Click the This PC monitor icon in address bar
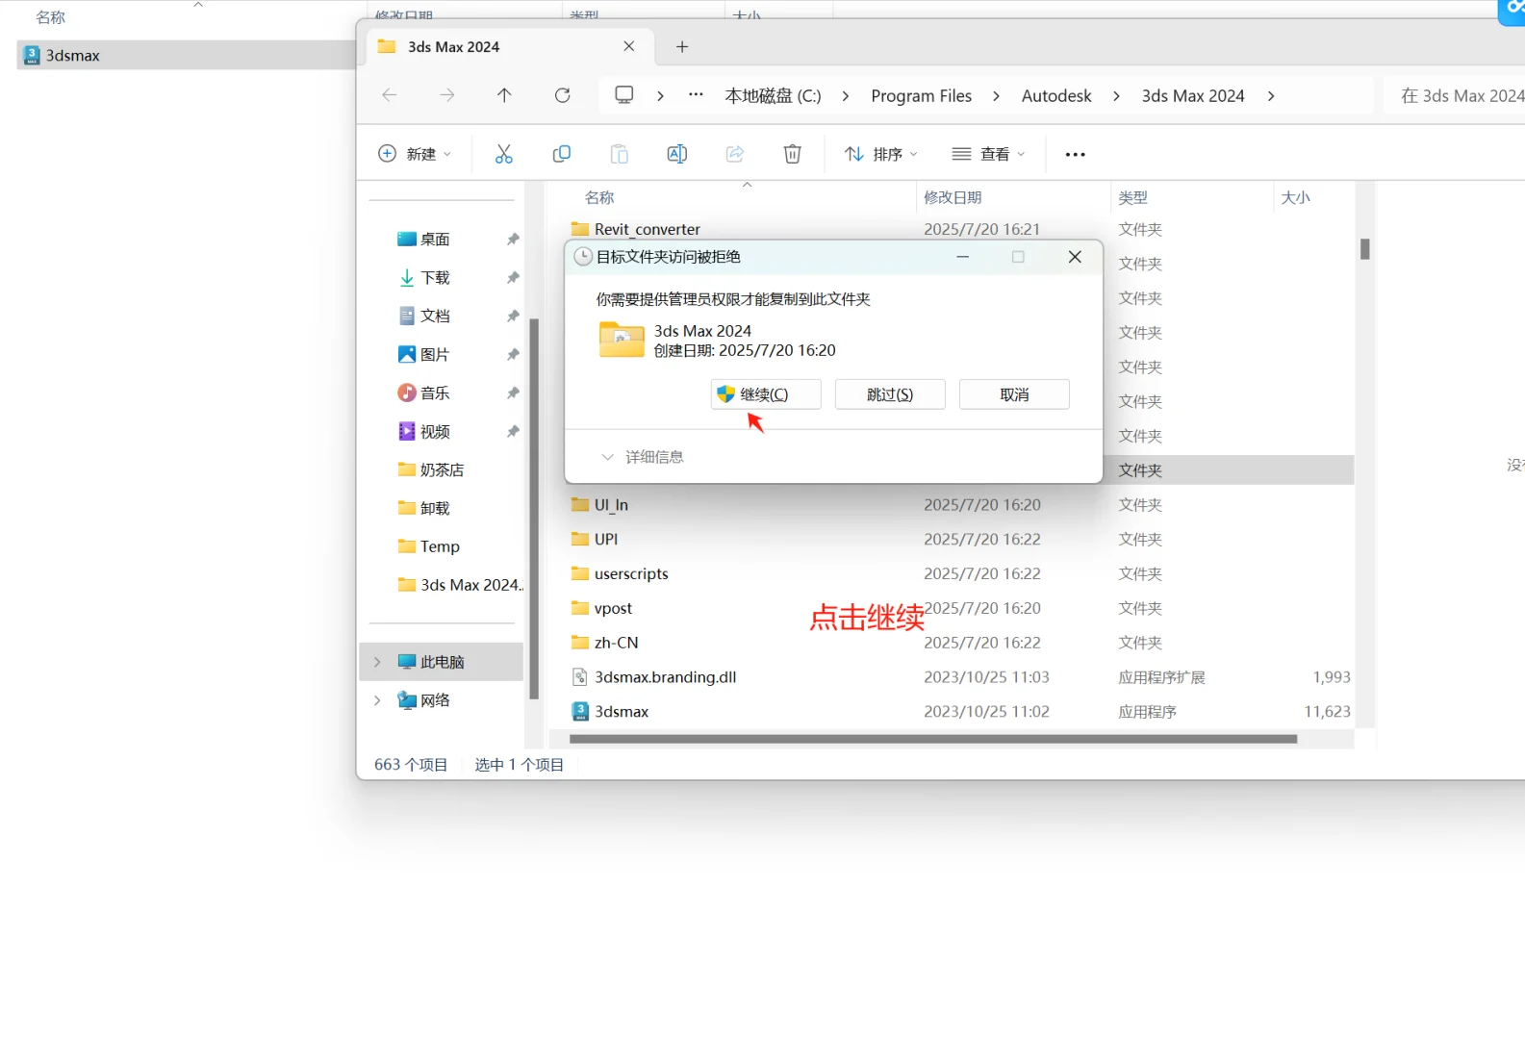The width and height of the screenshot is (1525, 1039). 624,94
